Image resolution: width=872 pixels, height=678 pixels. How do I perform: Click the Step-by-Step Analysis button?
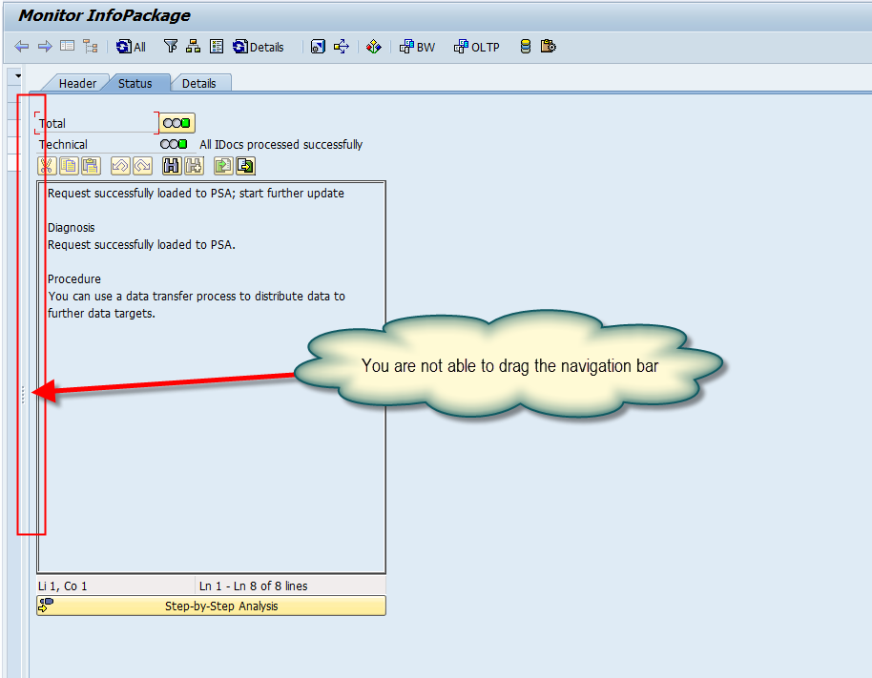(x=212, y=606)
